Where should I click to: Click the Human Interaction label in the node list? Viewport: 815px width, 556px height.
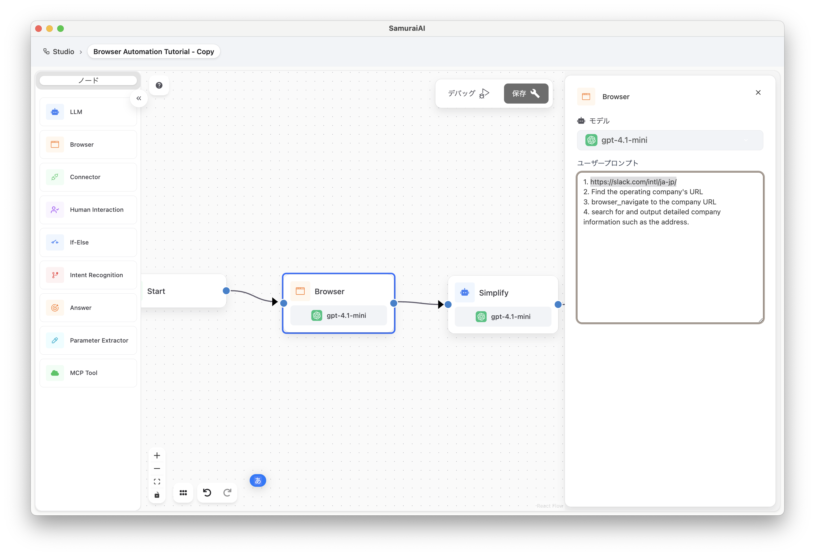tap(97, 210)
